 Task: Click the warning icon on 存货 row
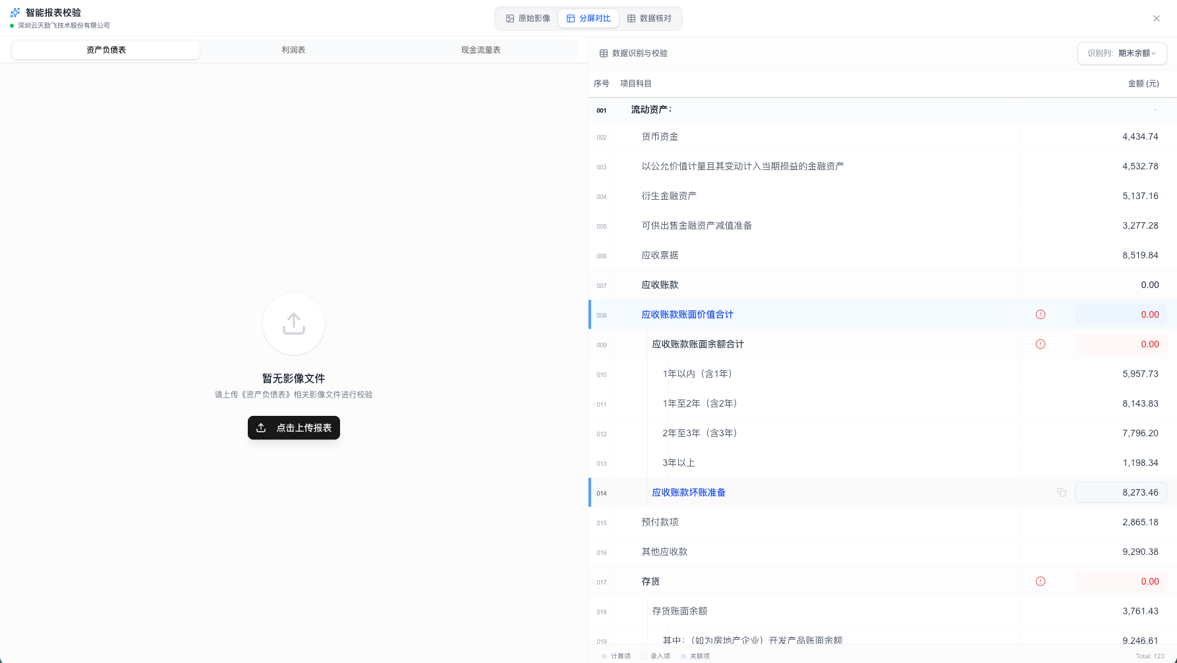[1041, 581]
